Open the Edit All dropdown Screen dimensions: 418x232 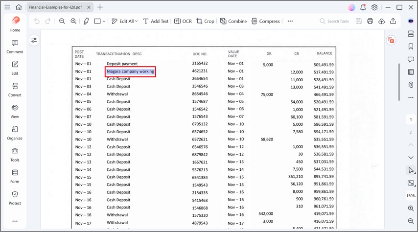click(124, 21)
